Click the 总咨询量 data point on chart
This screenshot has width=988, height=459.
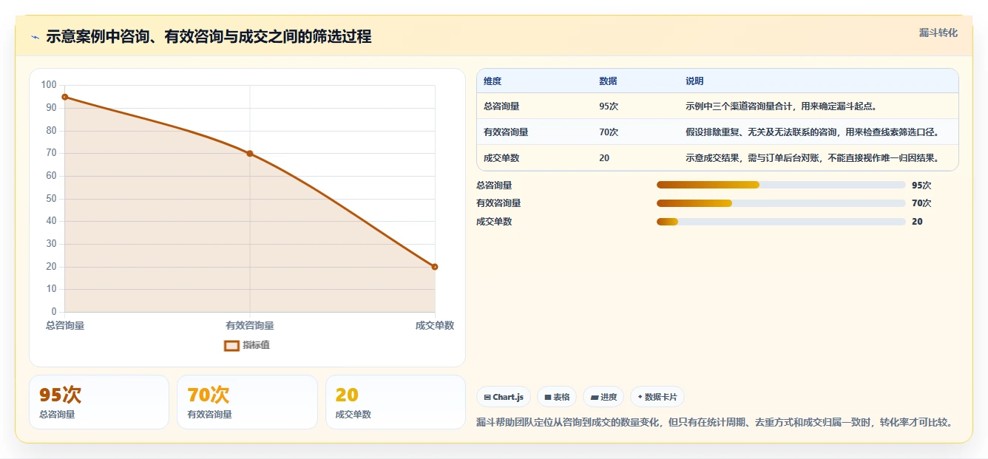(65, 97)
